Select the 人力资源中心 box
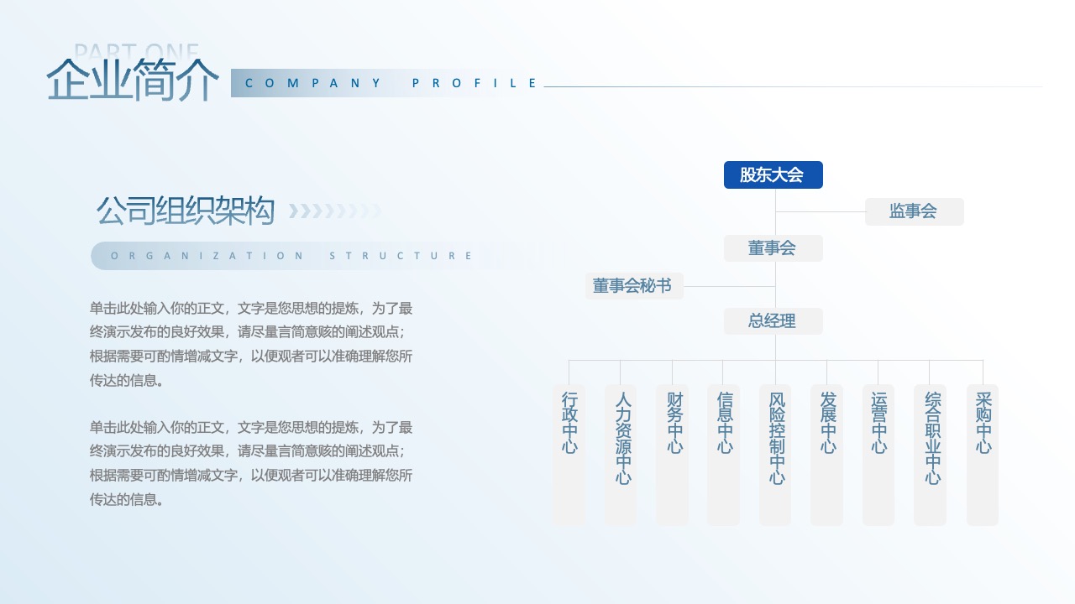This screenshot has height=604, width=1075. [x=621, y=456]
